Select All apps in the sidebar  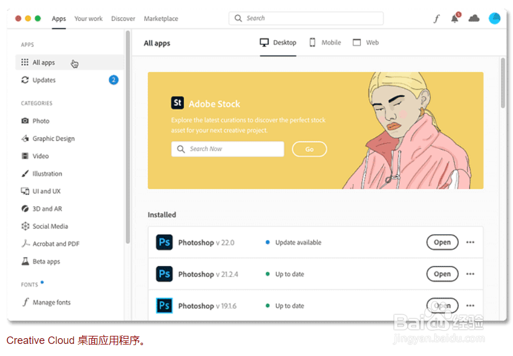[70, 62]
